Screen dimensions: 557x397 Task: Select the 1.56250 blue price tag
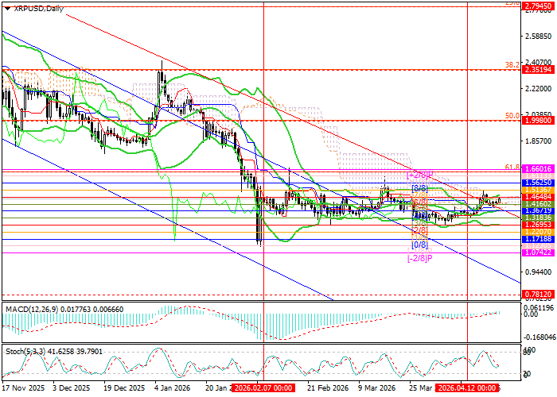539,182
